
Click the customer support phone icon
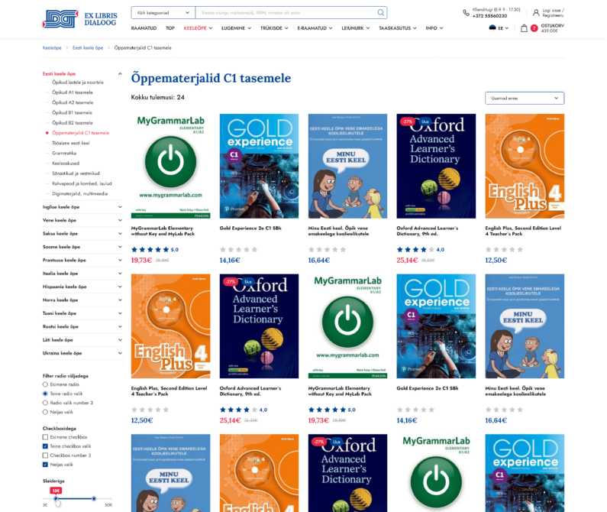tap(466, 13)
